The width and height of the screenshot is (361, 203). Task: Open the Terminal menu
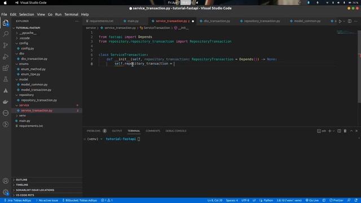coord(71,14)
